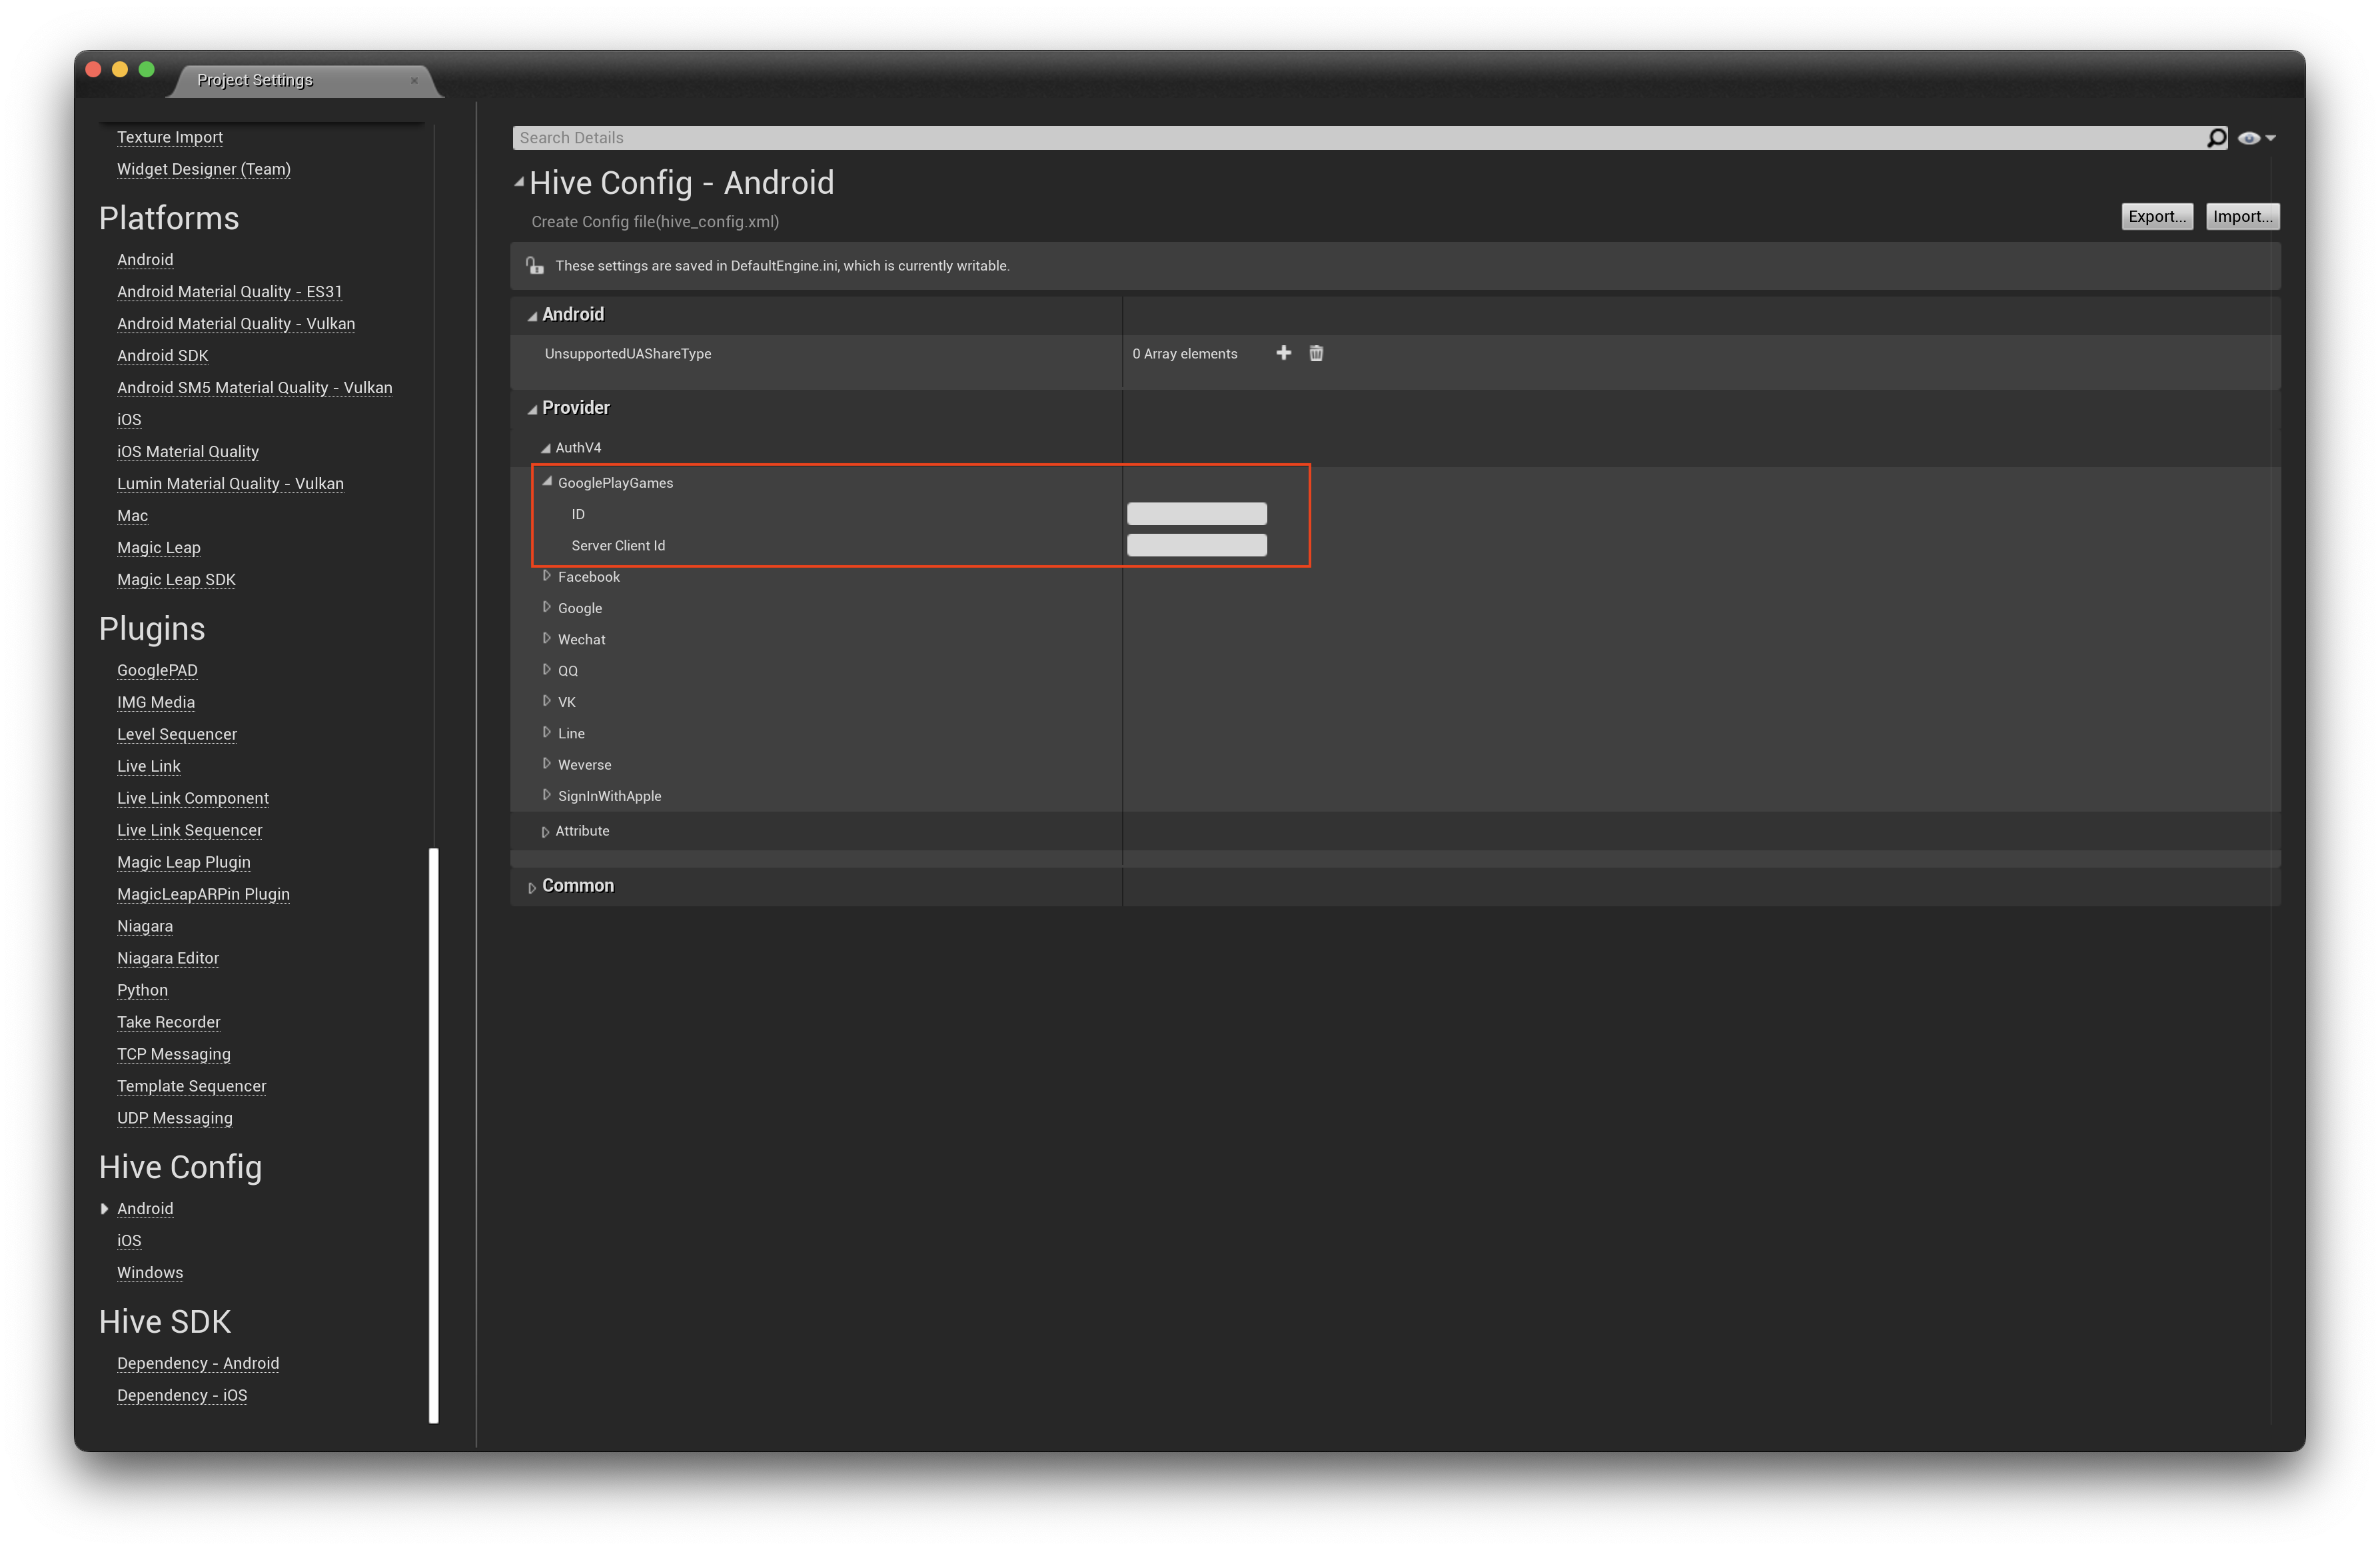Image resolution: width=2380 pixels, height=1550 pixels.
Task: Click the GooglePlayGames ID input field
Action: click(1196, 514)
